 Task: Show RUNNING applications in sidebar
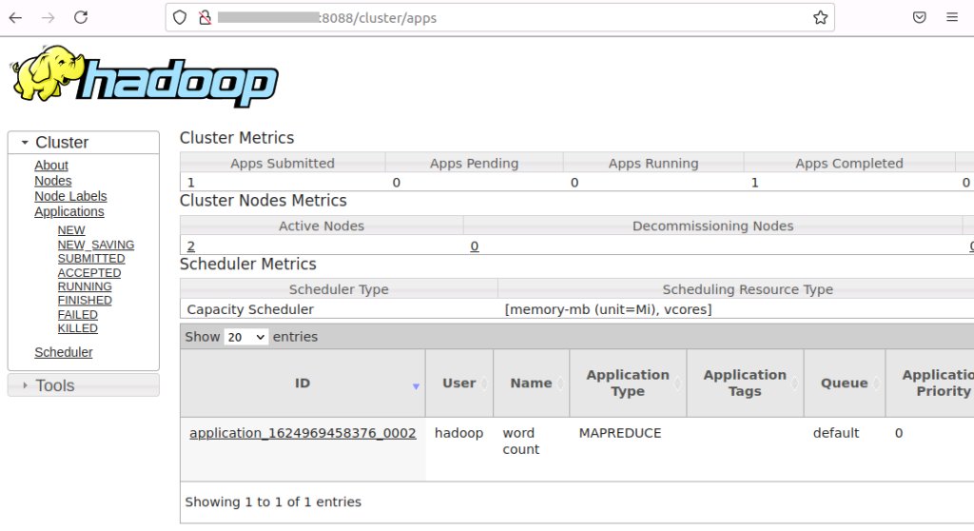pyautogui.click(x=85, y=286)
